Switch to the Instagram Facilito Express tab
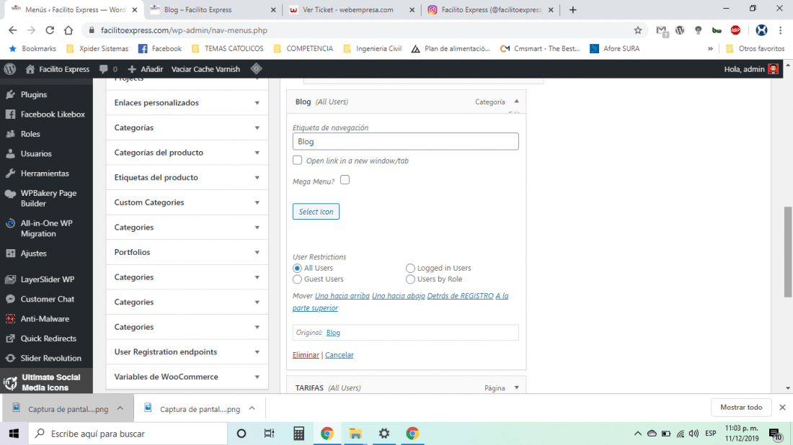 490,9
